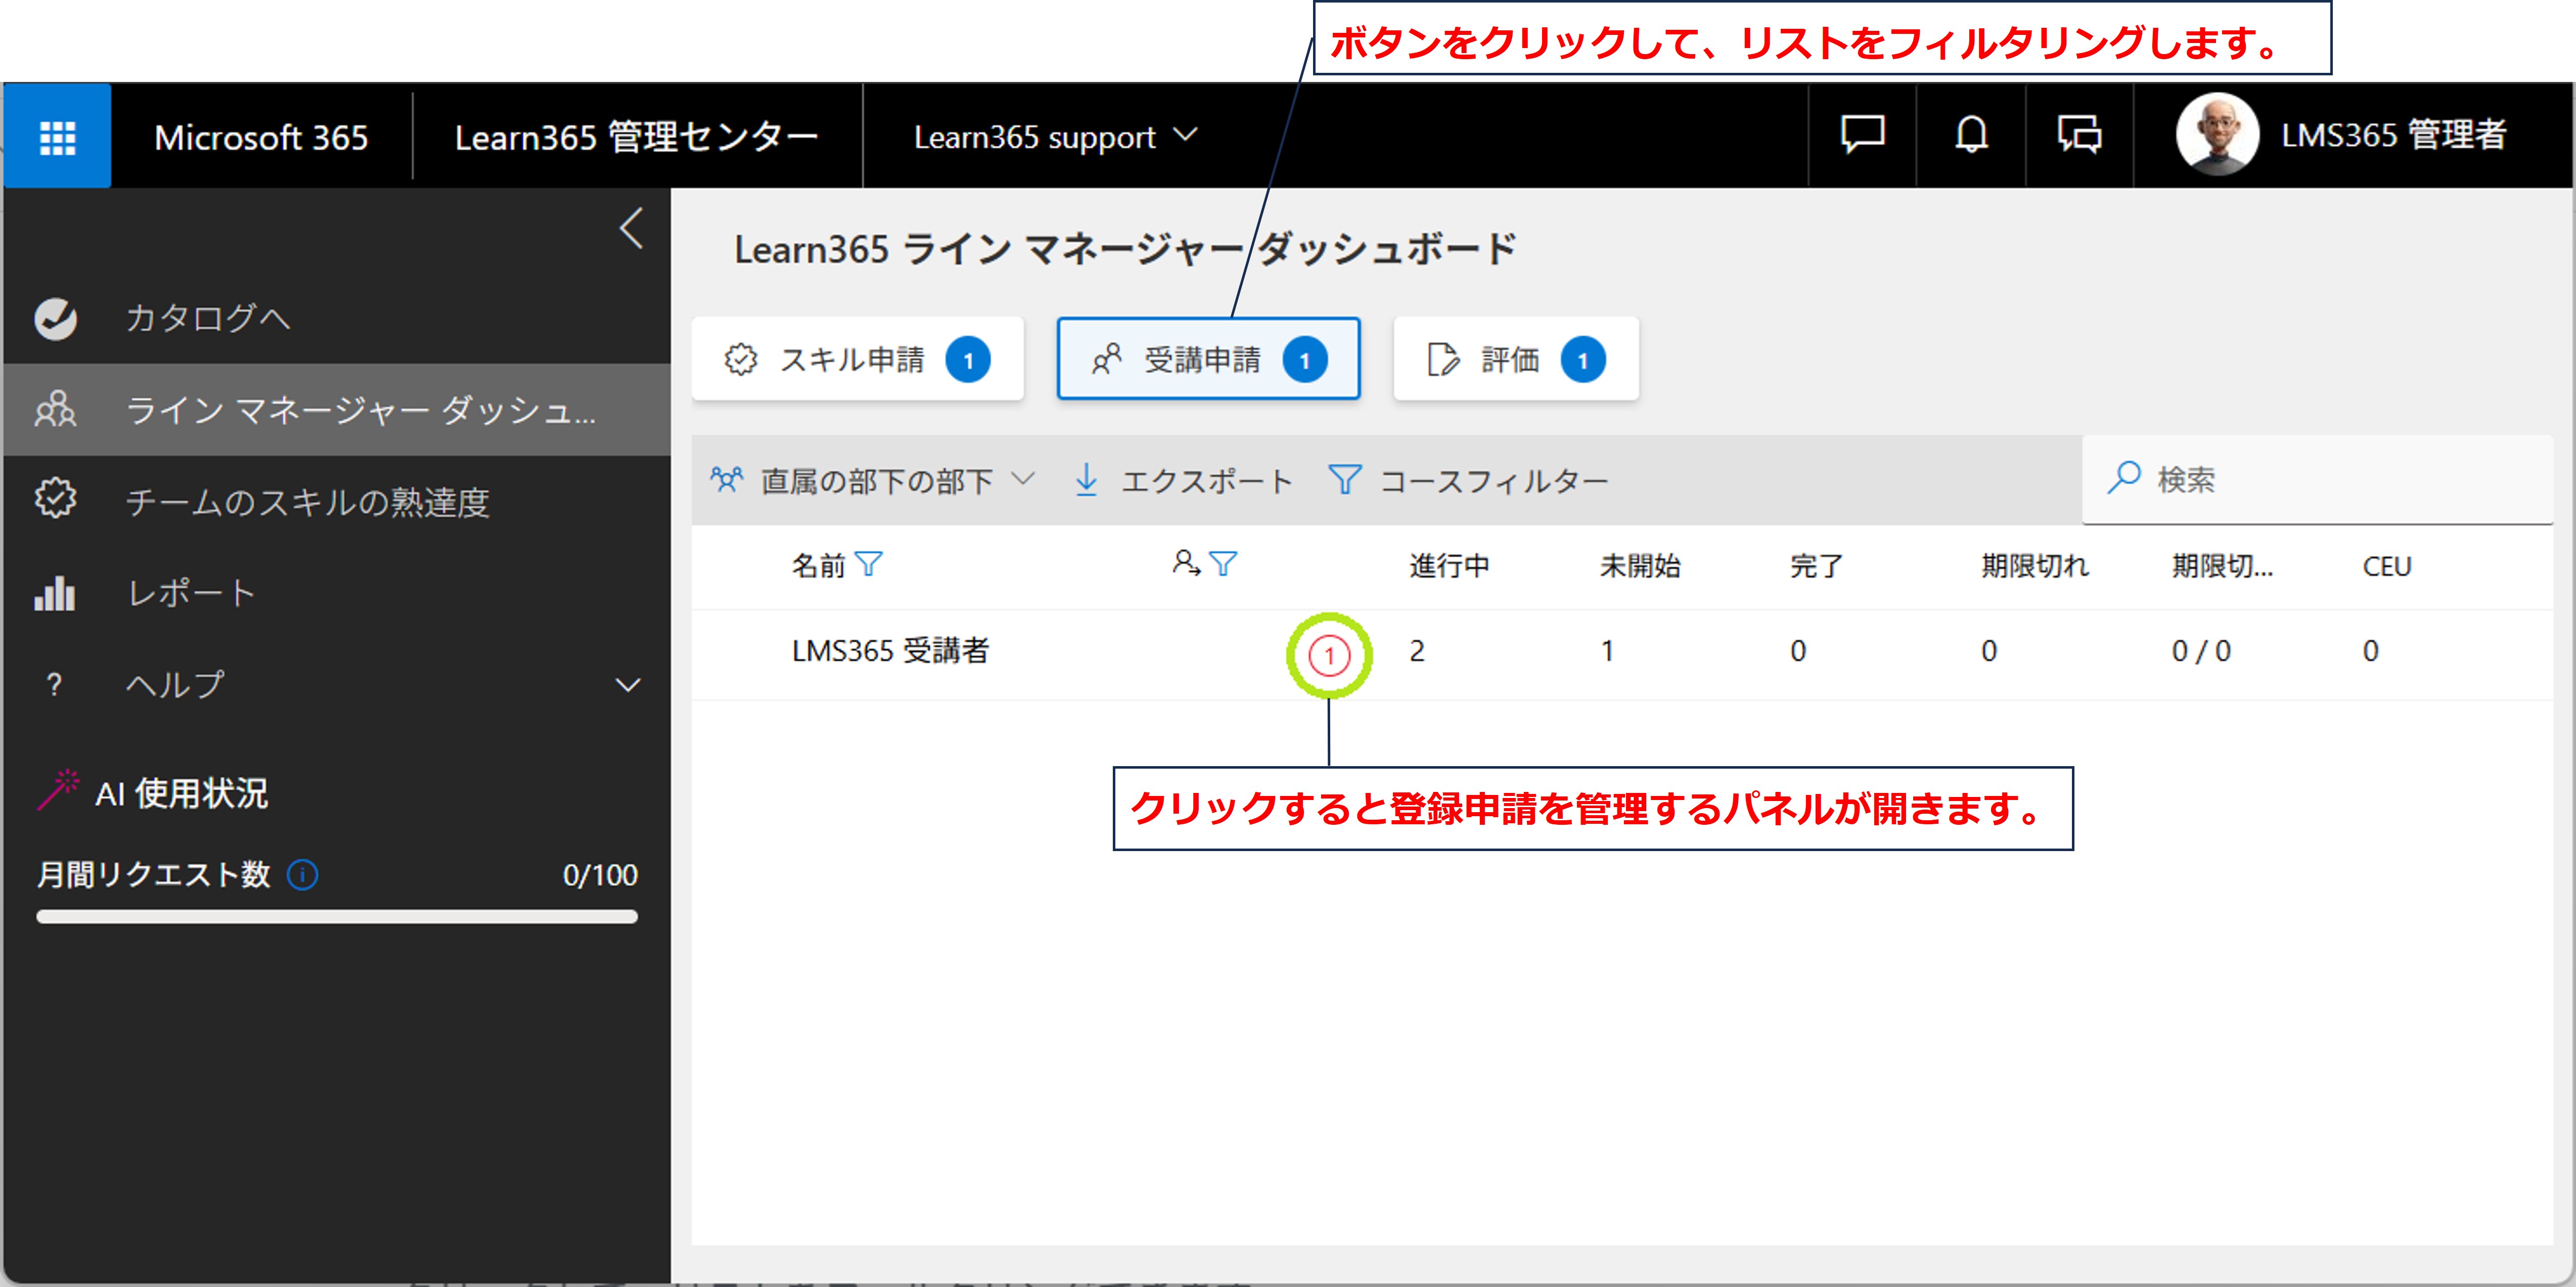The height and width of the screenshot is (1287, 2576).
Task: Select the 受講申請 filter button
Action: (x=1208, y=359)
